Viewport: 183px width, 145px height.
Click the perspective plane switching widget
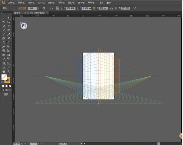point(24,26)
